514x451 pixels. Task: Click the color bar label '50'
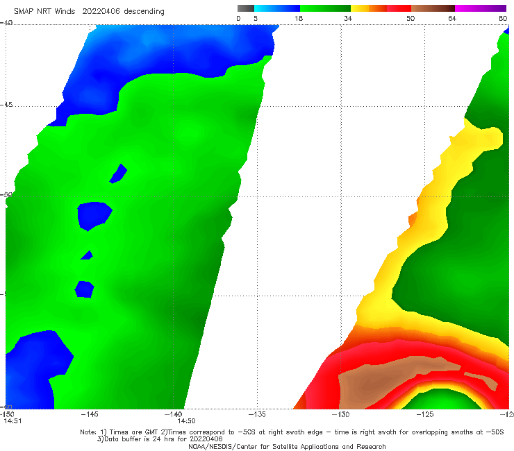tap(411, 19)
